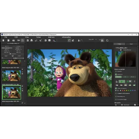The height and width of the screenshot is (139, 139).
Task: Click the first toolbar icon below File
Action: pos(3,40)
